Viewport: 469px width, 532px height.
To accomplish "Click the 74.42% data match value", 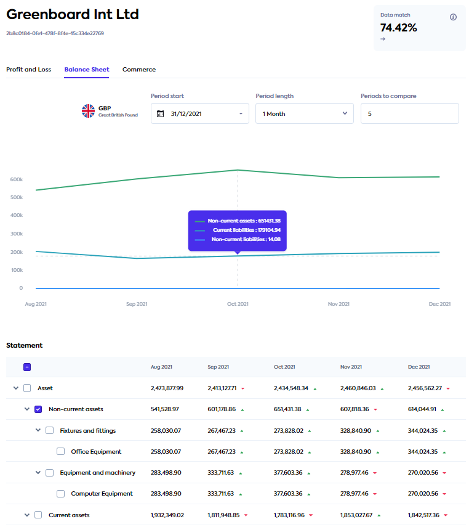I will click(398, 28).
